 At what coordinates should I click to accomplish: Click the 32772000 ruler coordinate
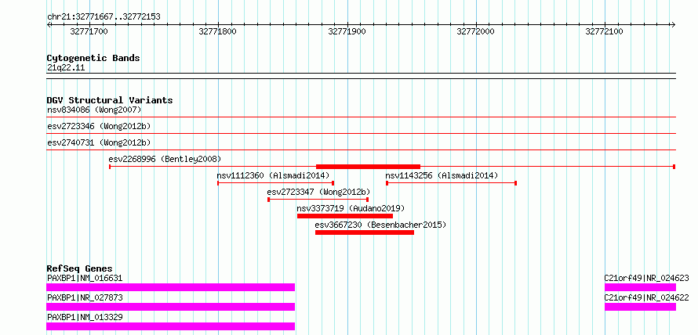pos(475,31)
